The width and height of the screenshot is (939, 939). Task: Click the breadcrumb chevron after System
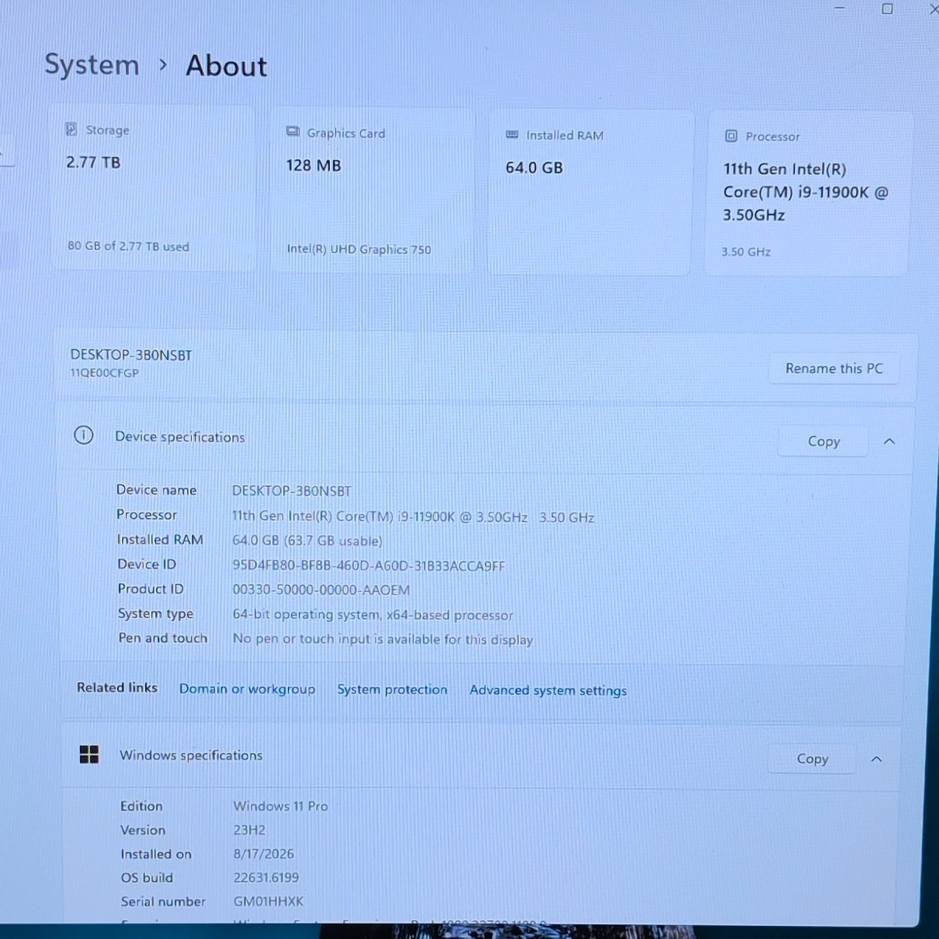coord(163,65)
